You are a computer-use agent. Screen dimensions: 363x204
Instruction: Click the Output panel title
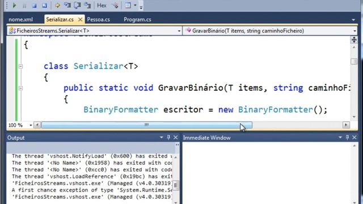tap(16, 138)
